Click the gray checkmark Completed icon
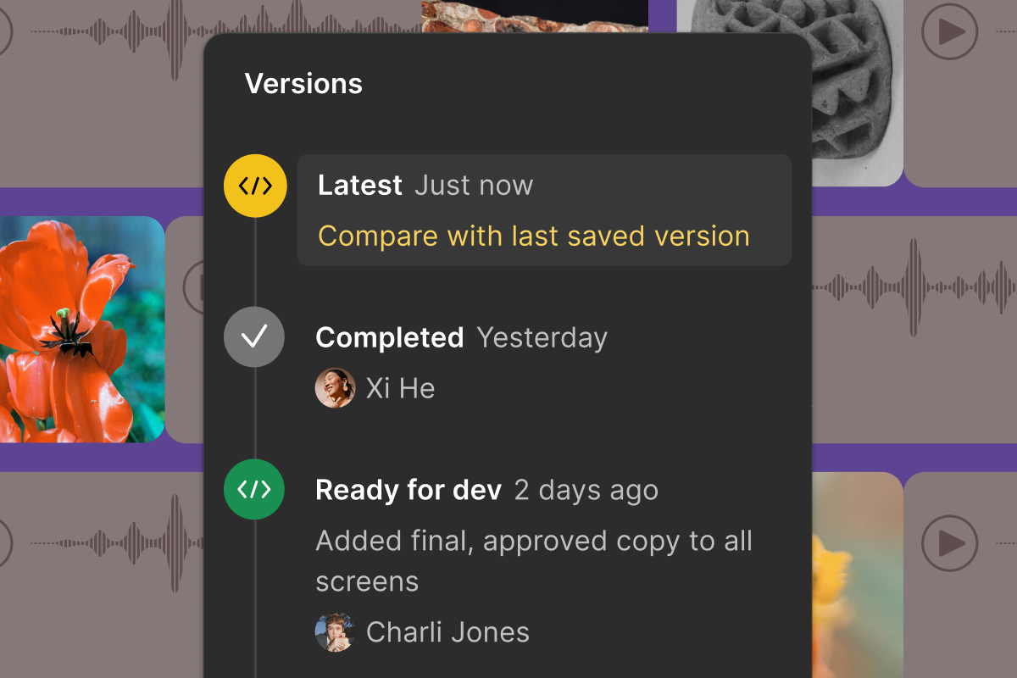 (x=254, y=337)
